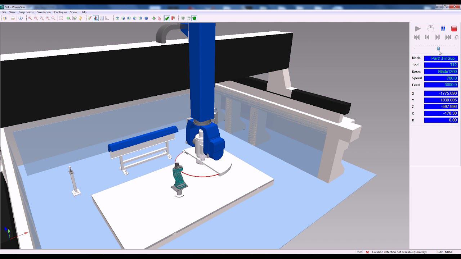The height and width of the screenshot is (259, 461).
Task: Click the red pointing hand toolbar icon
Action: [x=159, y=18]
